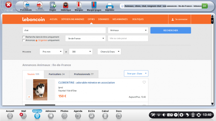Click Se connecter to sign in
216x121 pixels.
point(179,19)
